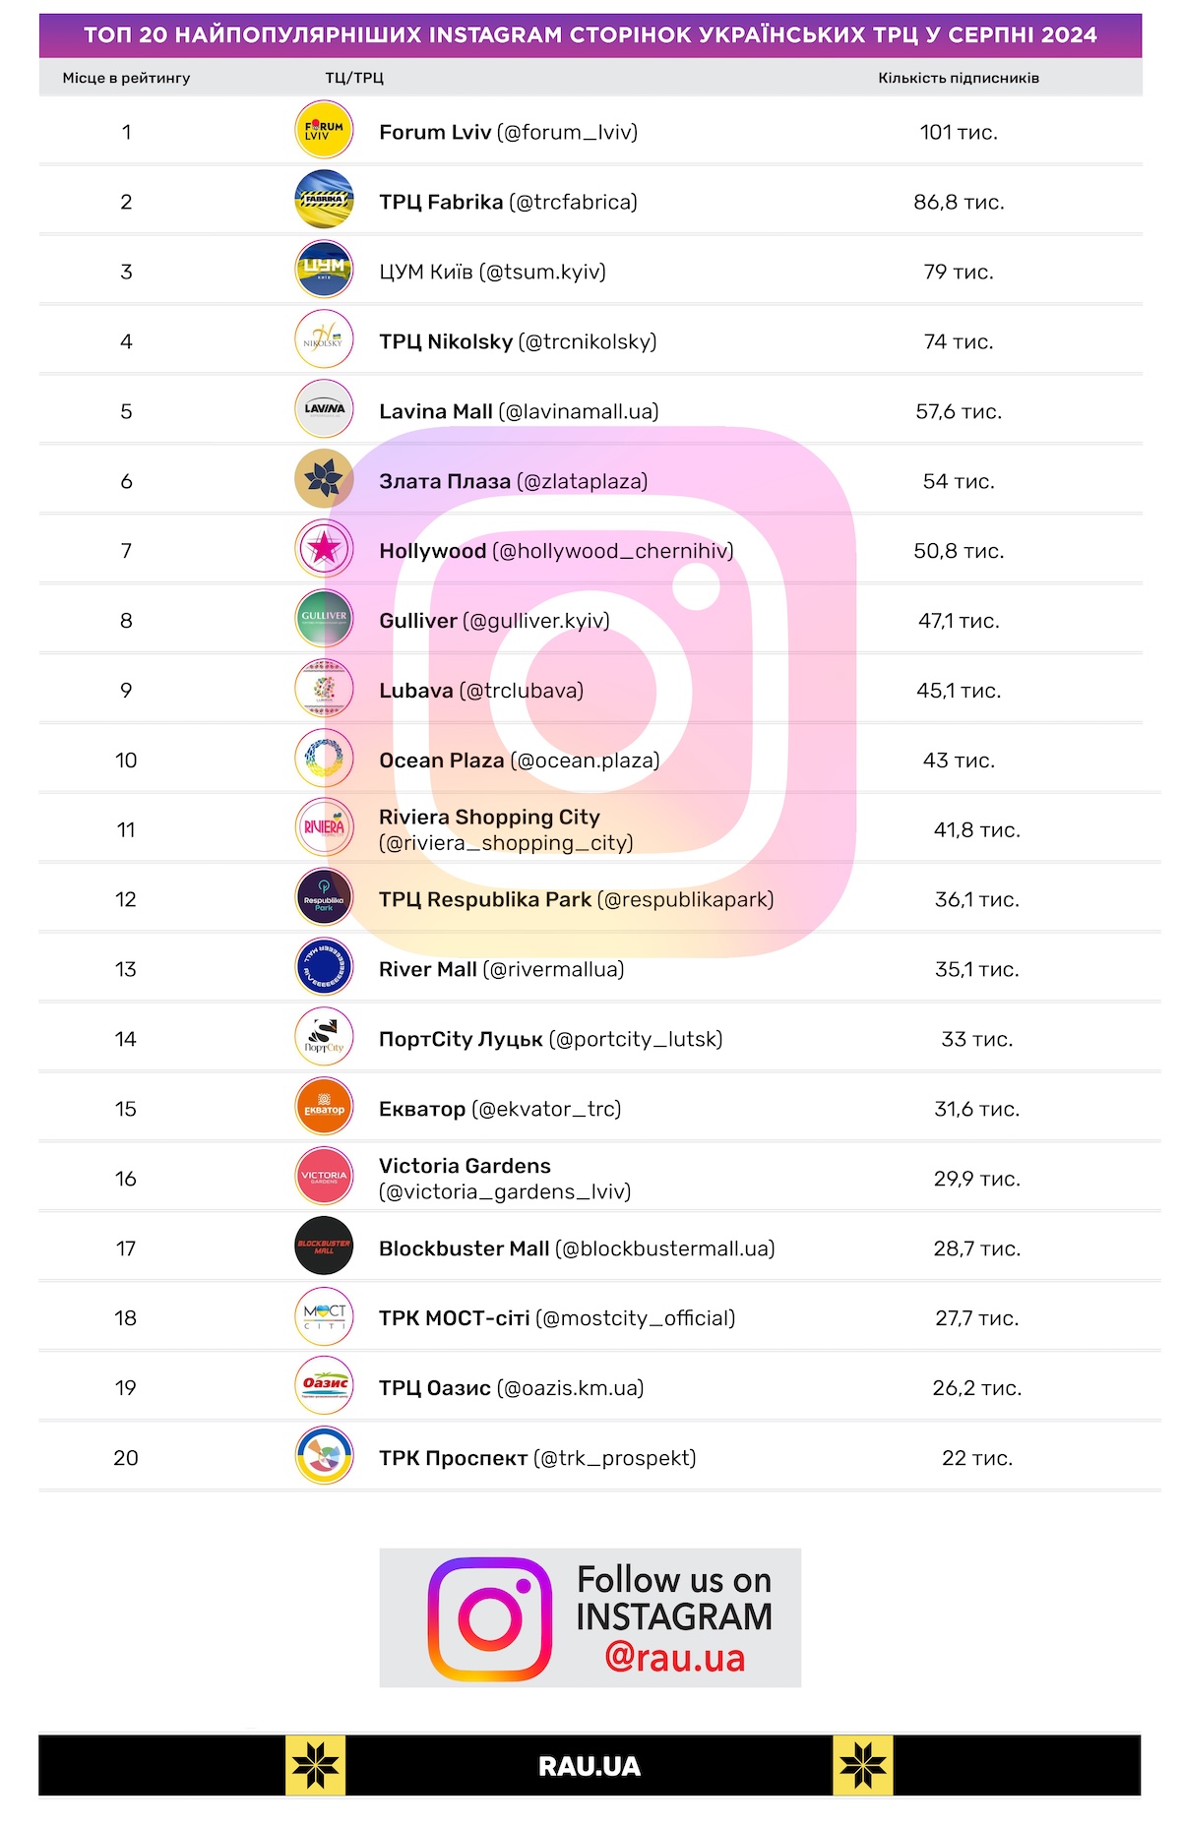Select the River Mall (@rivermallua) row text

click(501, 969)
